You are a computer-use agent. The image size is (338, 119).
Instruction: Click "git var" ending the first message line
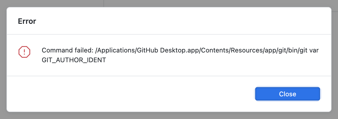[306, 51]
